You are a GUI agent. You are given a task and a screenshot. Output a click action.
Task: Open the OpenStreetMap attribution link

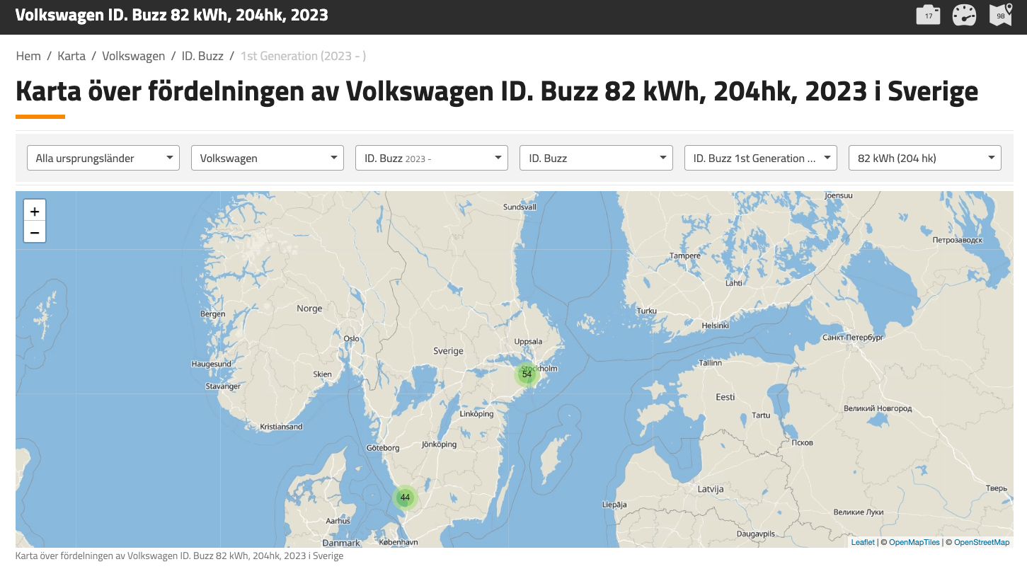point(982,542)
